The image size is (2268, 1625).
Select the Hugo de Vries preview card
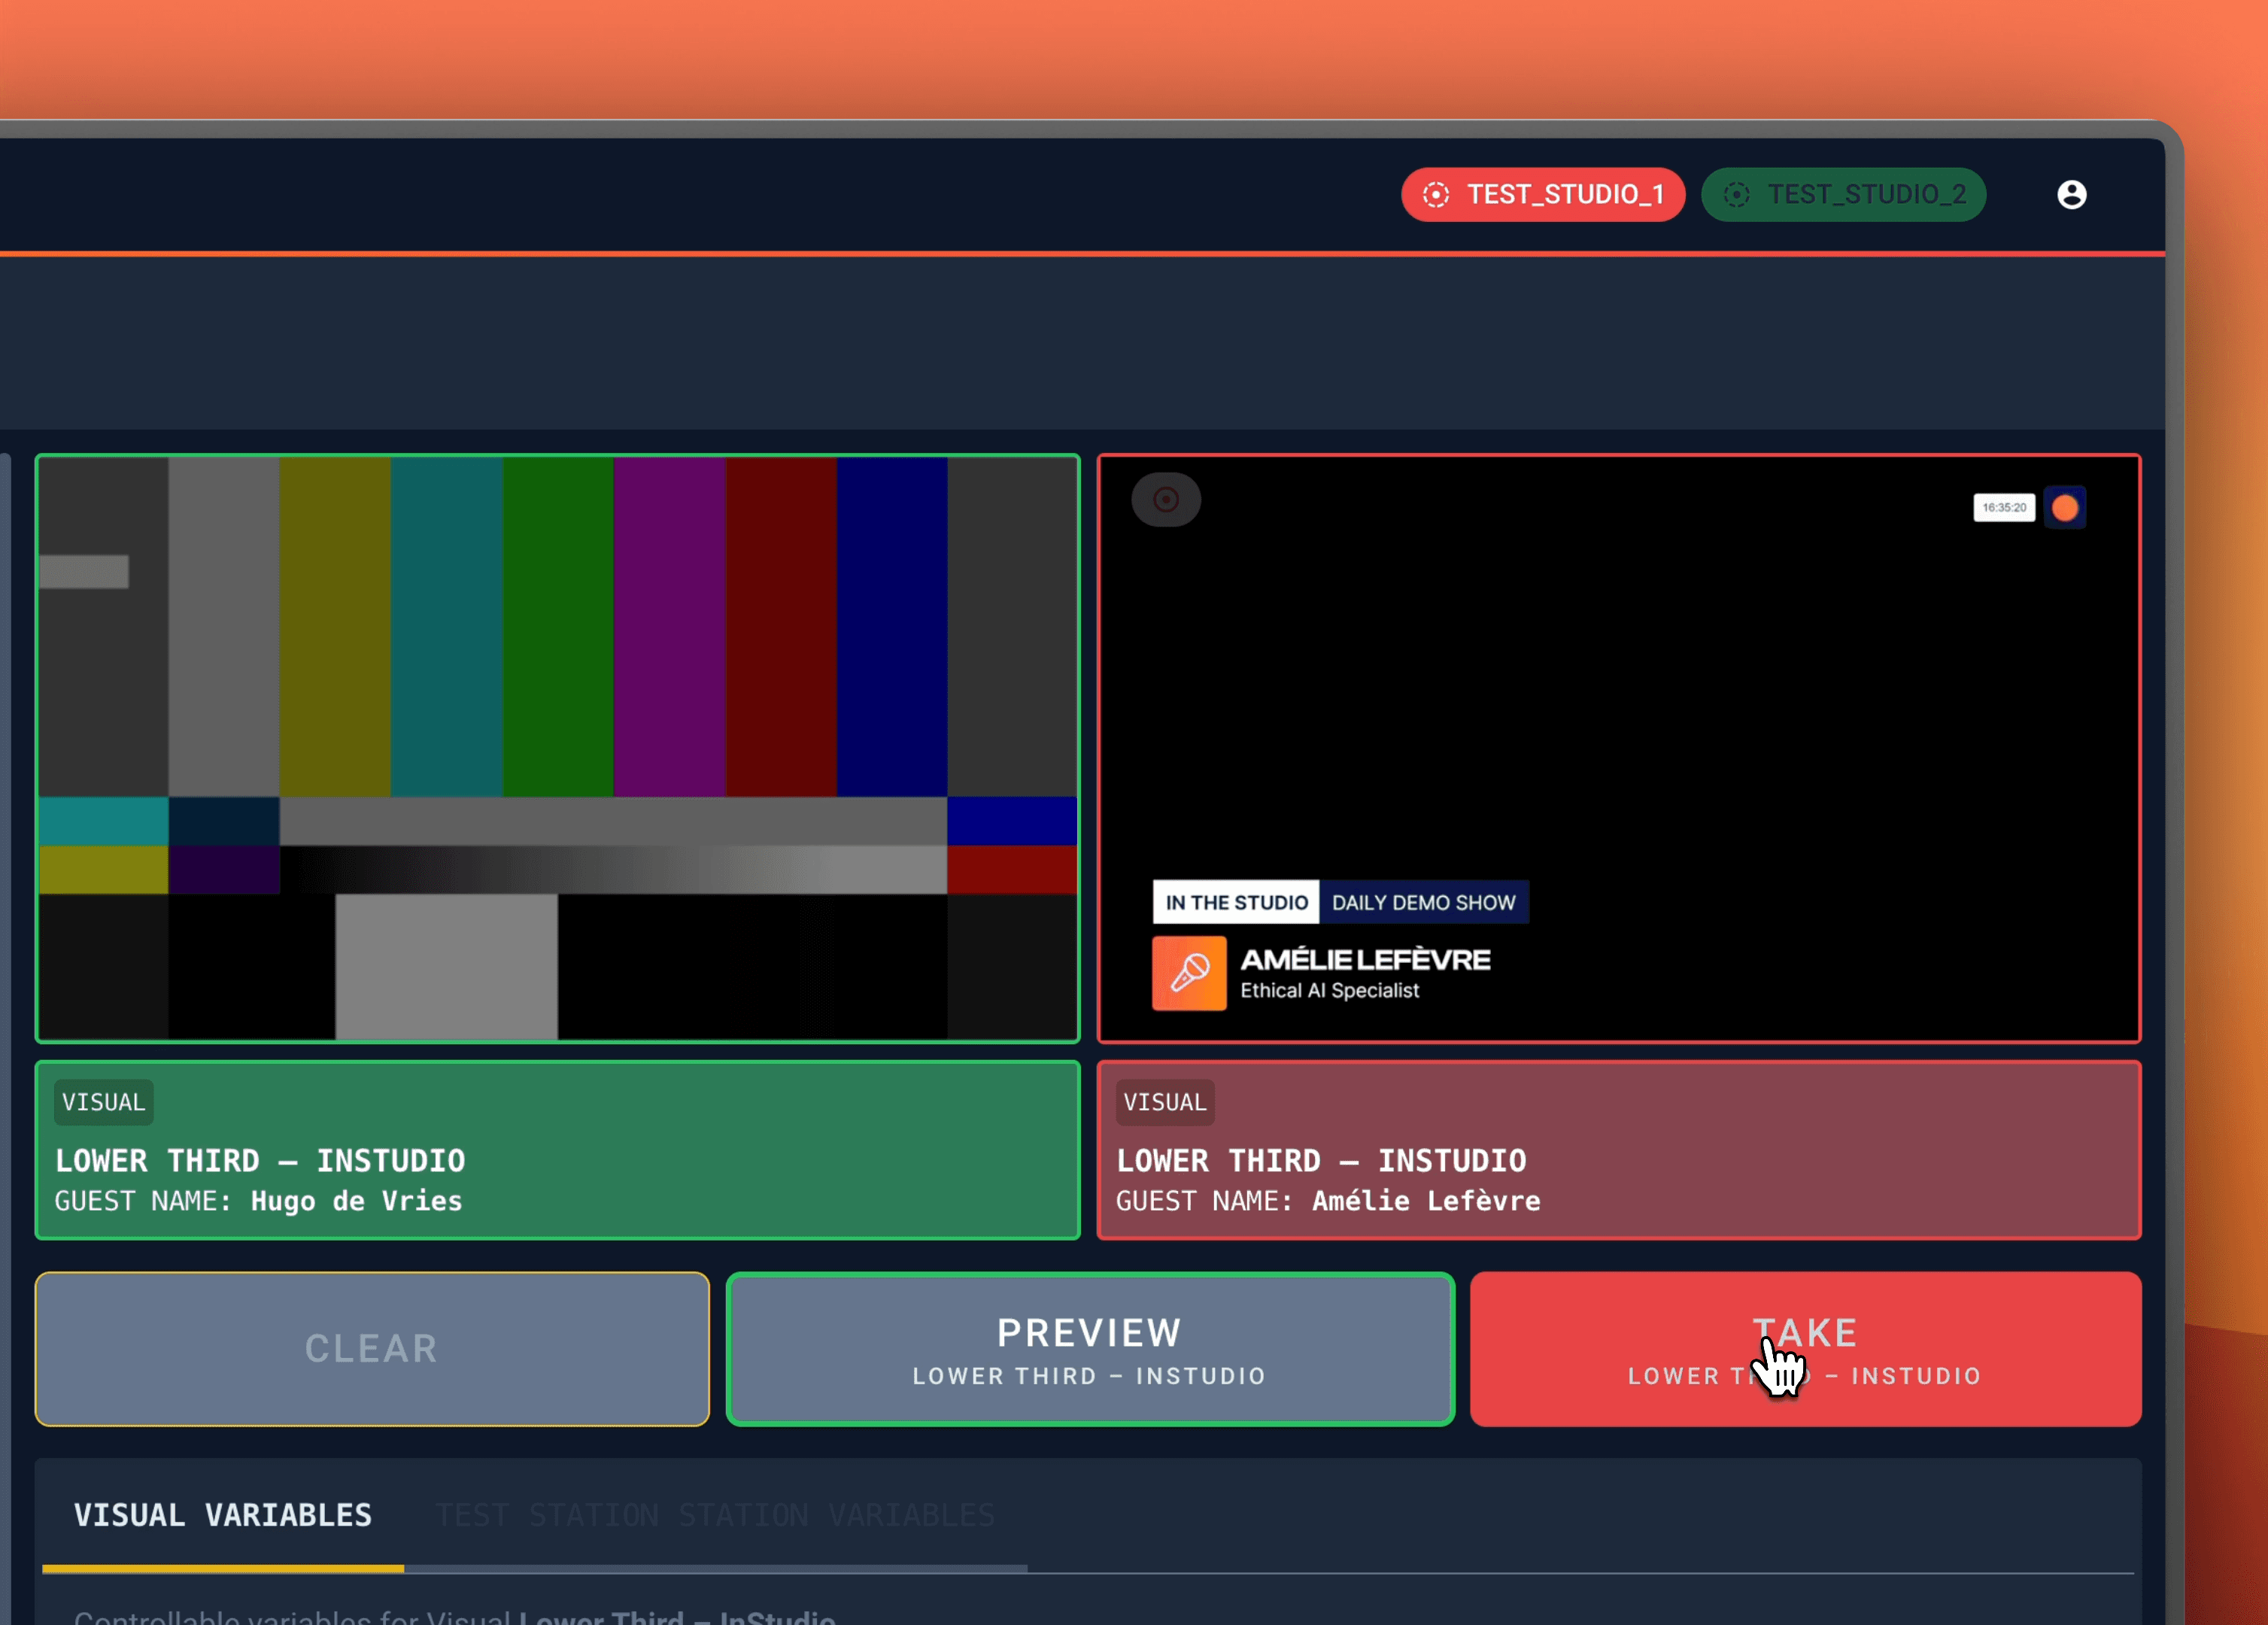pos(558,1150)
